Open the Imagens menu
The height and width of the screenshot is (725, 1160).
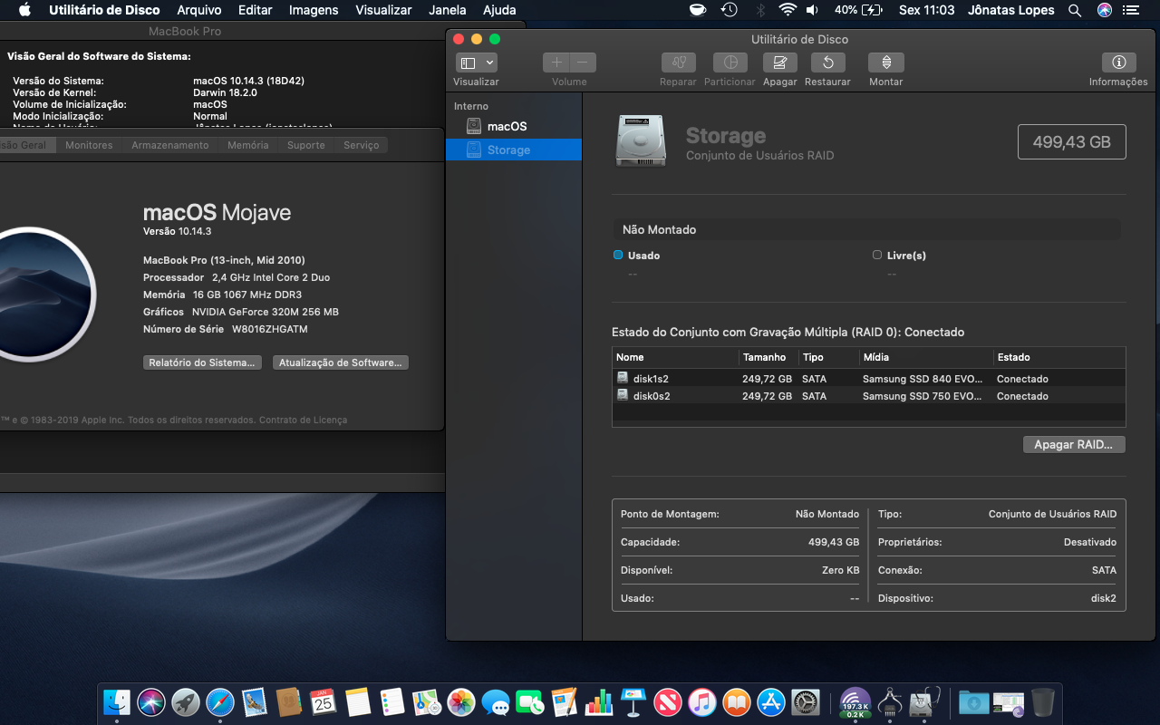[314, 10]
